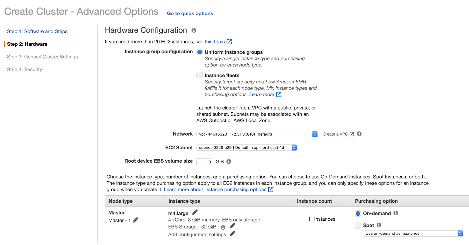
Task: Select the Uniform instance groups radio
Action: [x=200, y=52]
